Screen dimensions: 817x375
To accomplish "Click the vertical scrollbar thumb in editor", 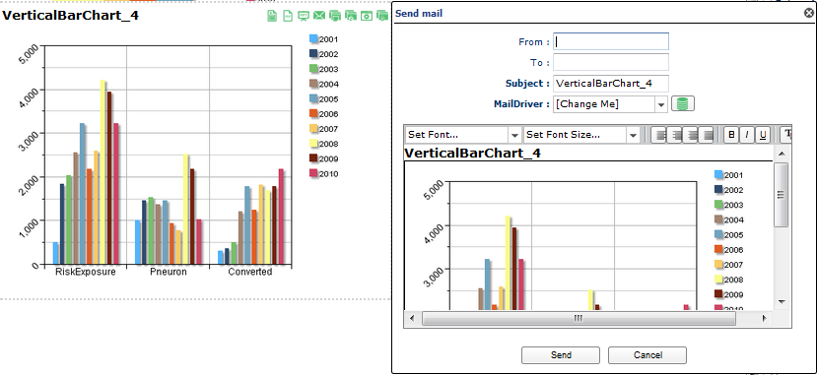I will (x=782, y=195).
